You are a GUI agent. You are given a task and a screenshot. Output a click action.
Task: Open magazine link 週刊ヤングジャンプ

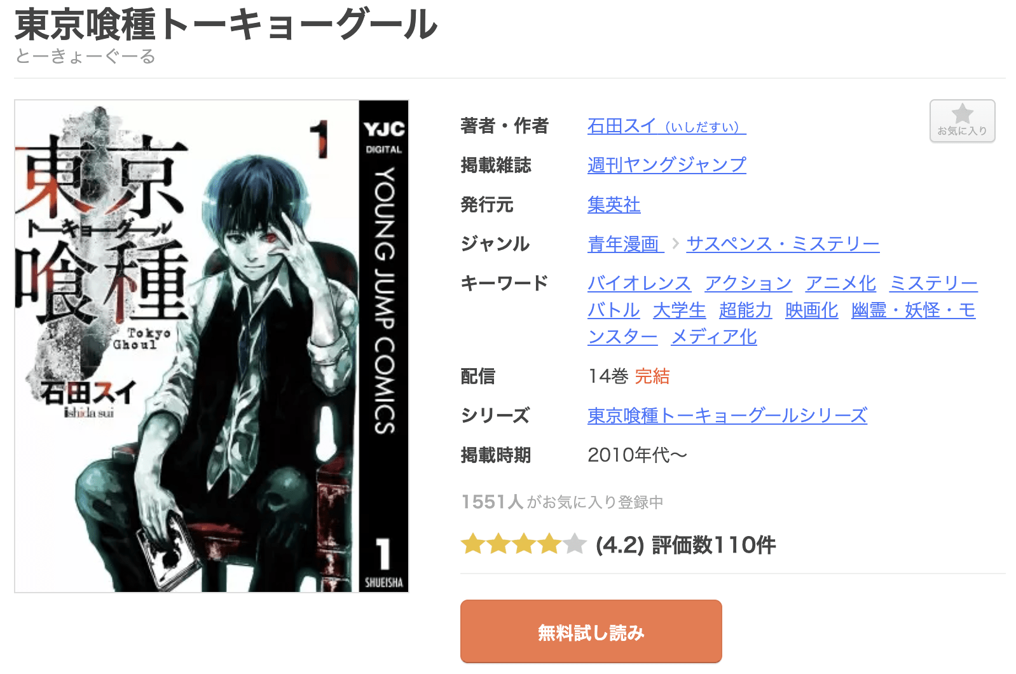(666, 165)
